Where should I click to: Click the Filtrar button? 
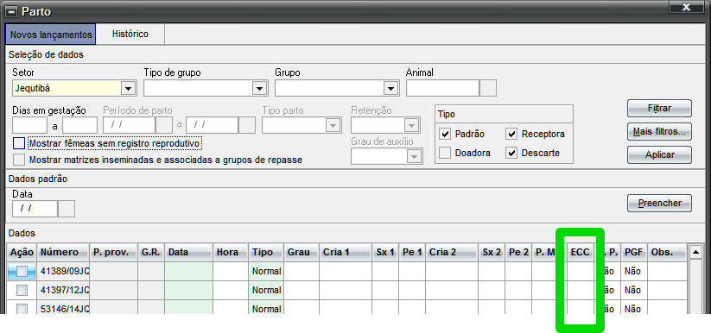[x=659, y=109]
